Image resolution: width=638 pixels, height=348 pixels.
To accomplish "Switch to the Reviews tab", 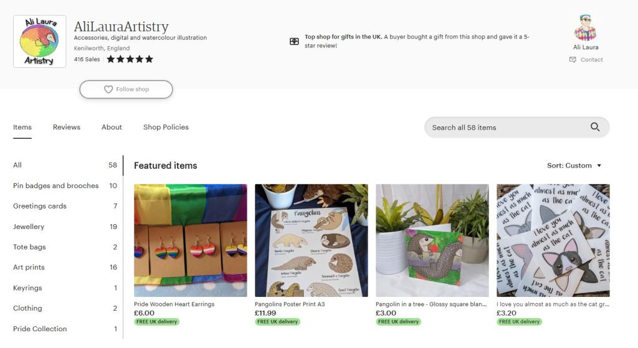I will click(x=67, y=127).
